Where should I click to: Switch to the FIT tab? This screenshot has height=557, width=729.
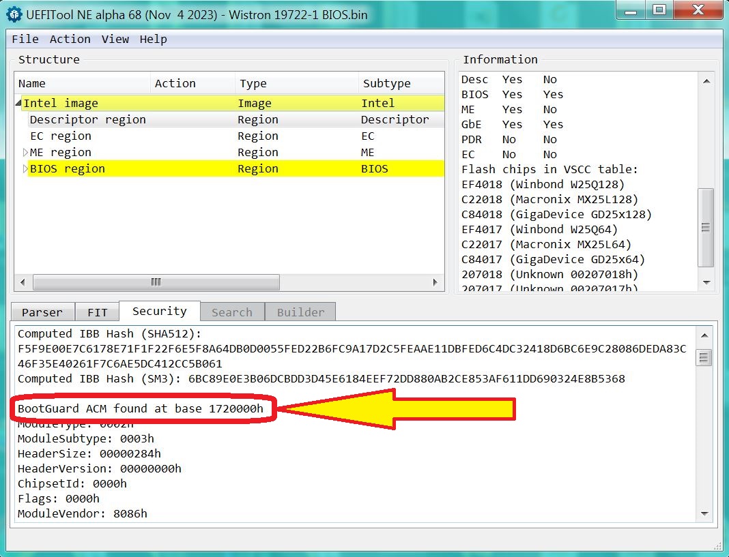tap(97, 312)
